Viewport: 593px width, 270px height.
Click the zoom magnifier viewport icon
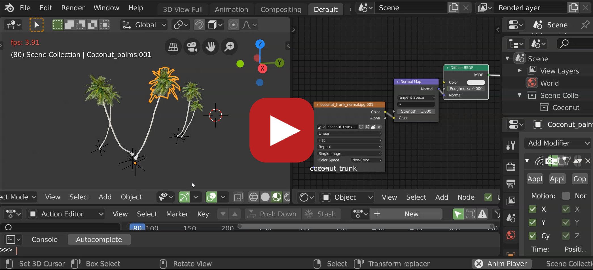(x=229, y=47)
